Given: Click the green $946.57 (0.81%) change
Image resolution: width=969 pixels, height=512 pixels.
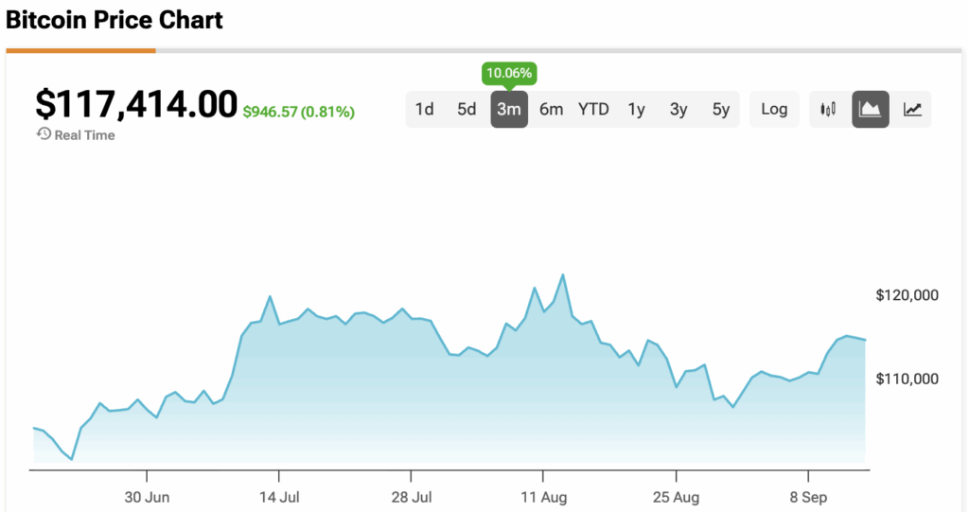Looking at the screenshot, I should pos(298,112).
